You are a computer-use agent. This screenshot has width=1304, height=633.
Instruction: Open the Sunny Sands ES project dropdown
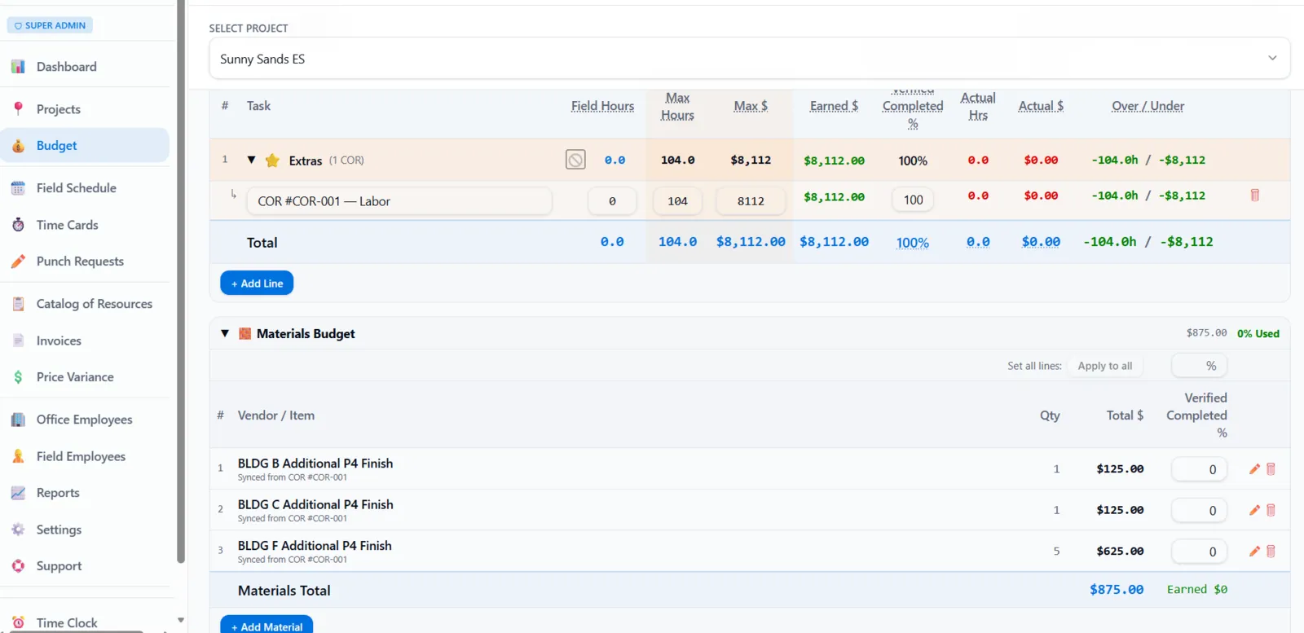[749, 59]
